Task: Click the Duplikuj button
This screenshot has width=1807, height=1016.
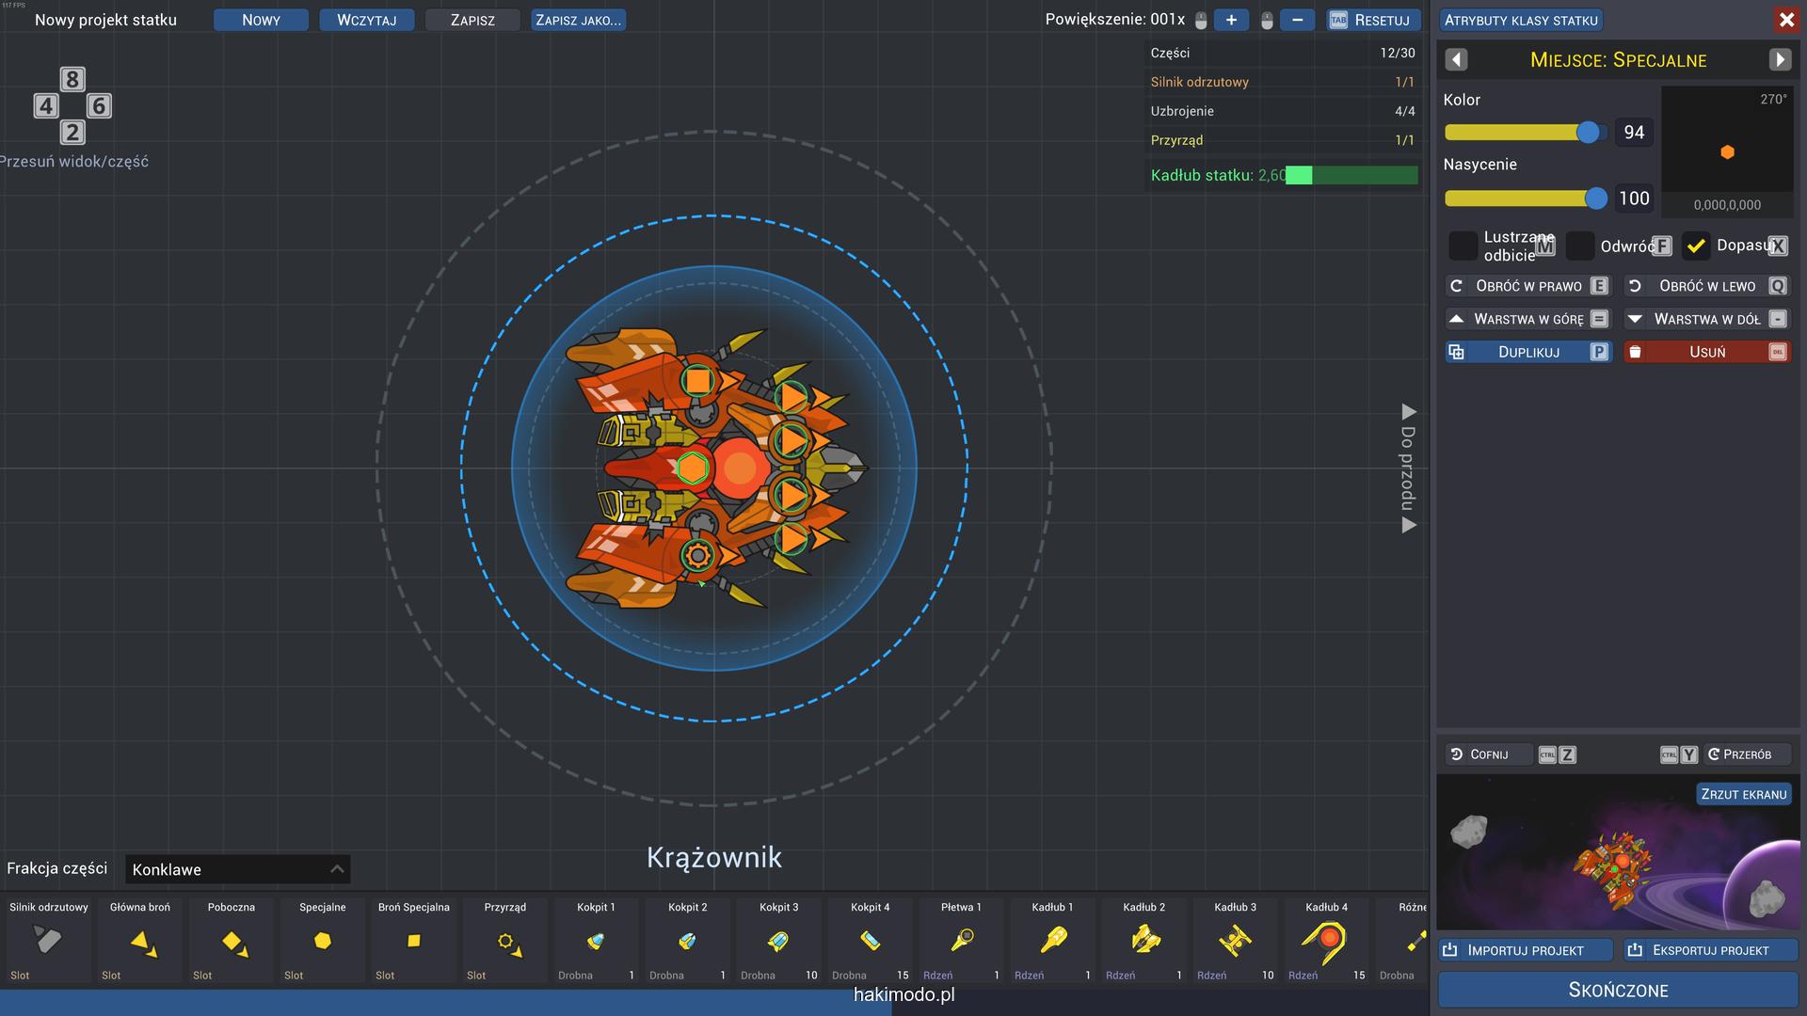Action: 1527,352
